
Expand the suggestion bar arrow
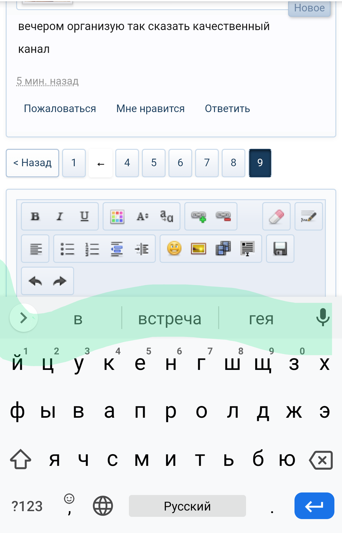(x=24, y=318)
